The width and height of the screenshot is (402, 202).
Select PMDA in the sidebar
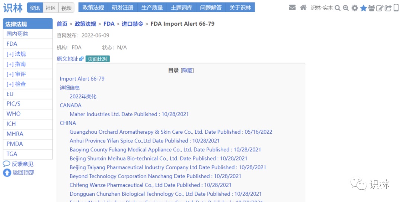(x=28, y=144)
